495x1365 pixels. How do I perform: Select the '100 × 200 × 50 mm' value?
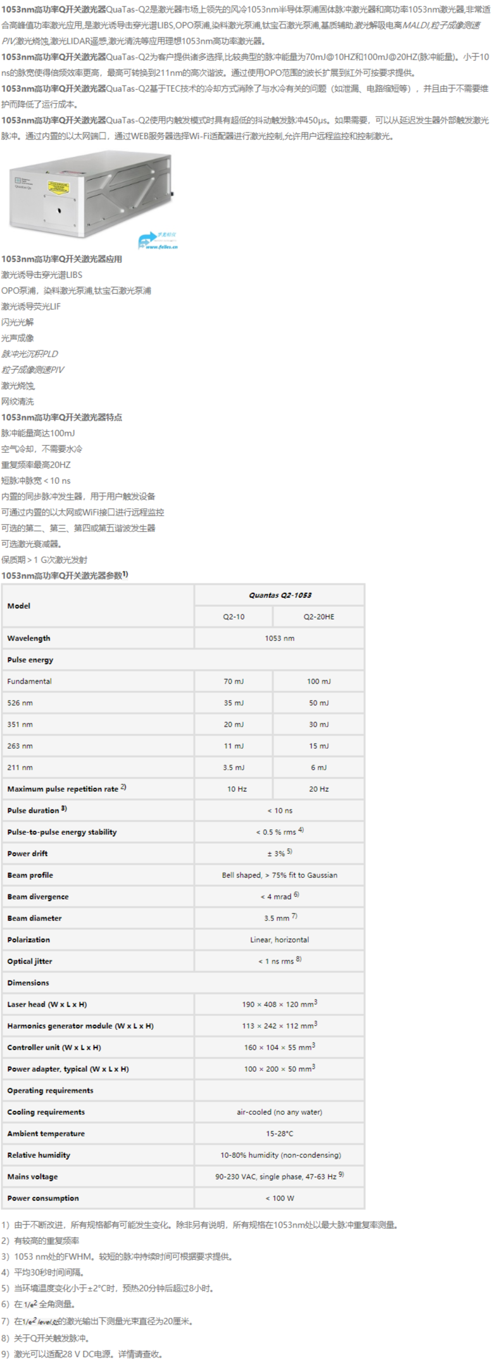pyautogui.click(x=279, y=1069)
